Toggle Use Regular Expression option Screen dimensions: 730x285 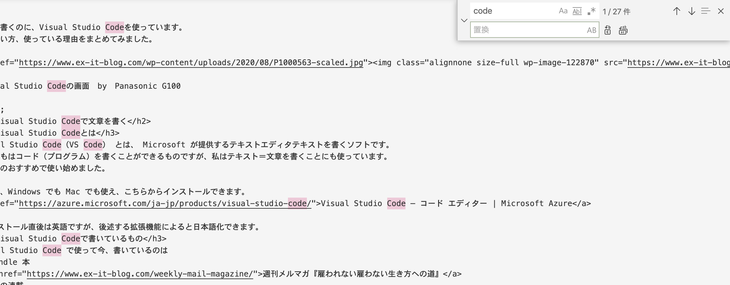coord(591,11)
